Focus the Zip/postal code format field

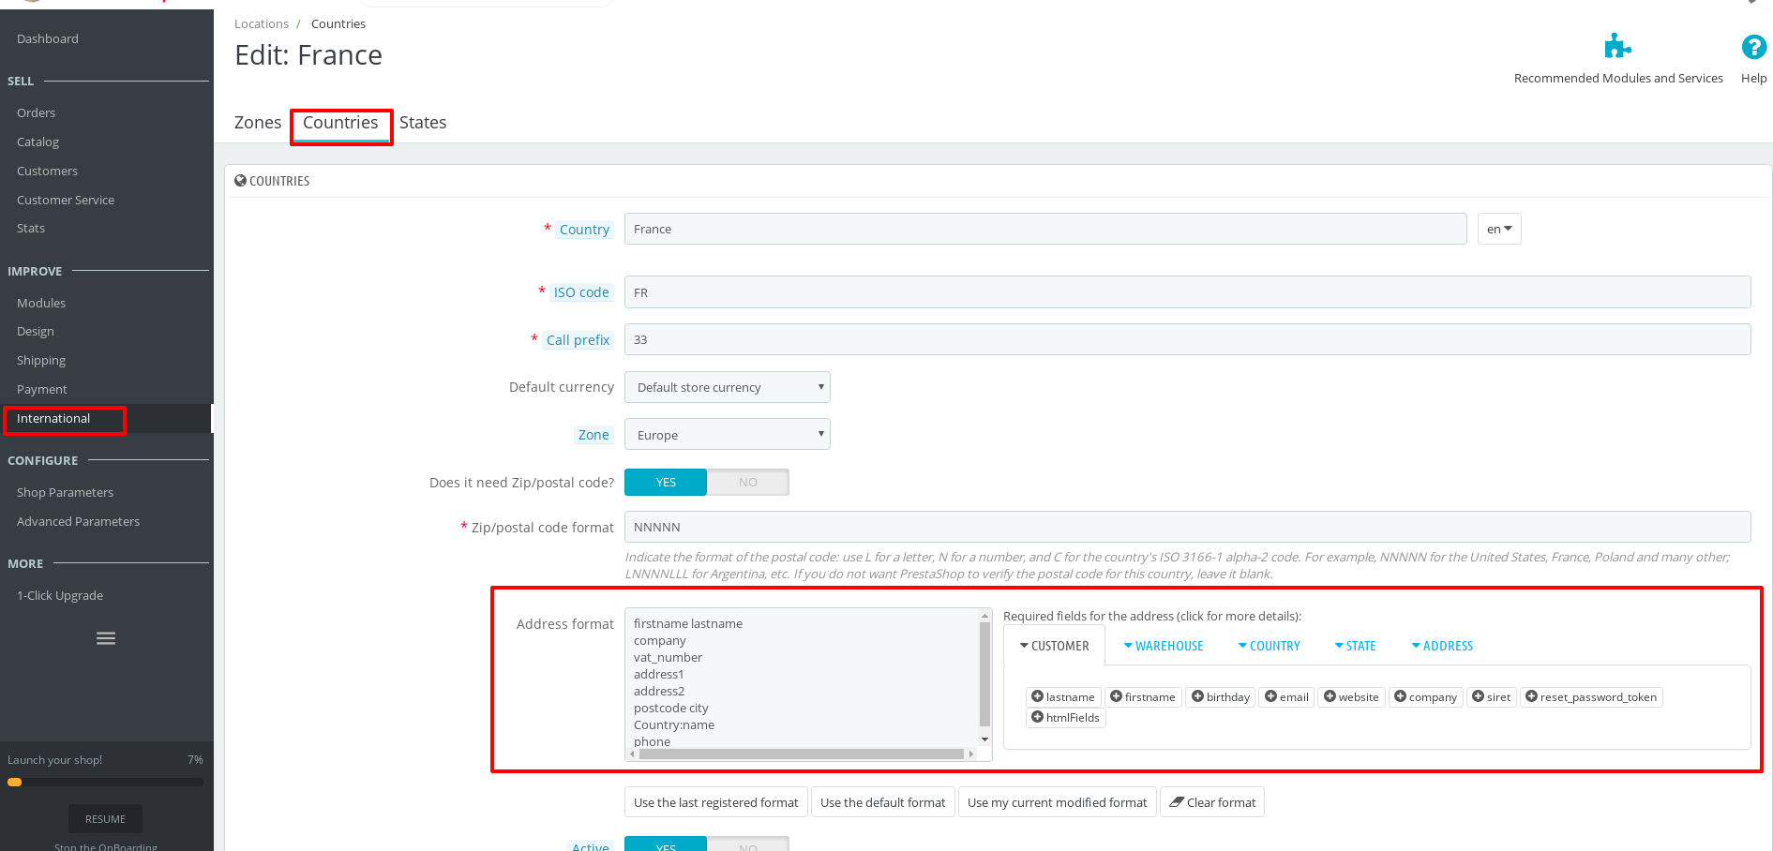pos(1187,527)
